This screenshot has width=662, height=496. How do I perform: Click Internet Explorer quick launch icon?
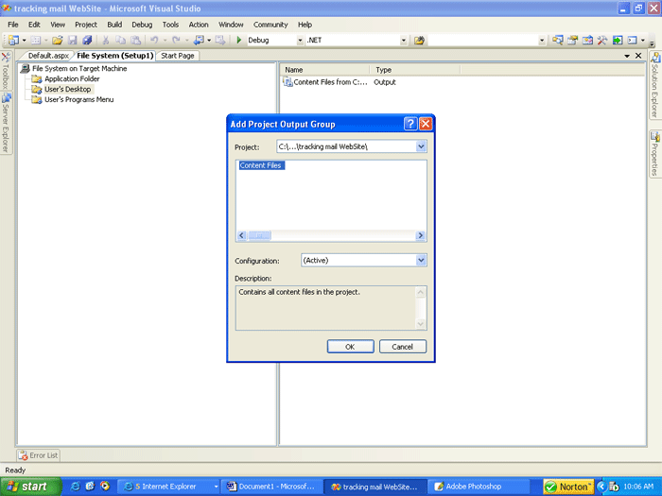click(x=76, y=487)
